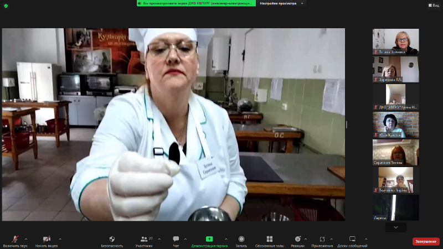Open the Реакции reactions menu

tap(297, 242)
